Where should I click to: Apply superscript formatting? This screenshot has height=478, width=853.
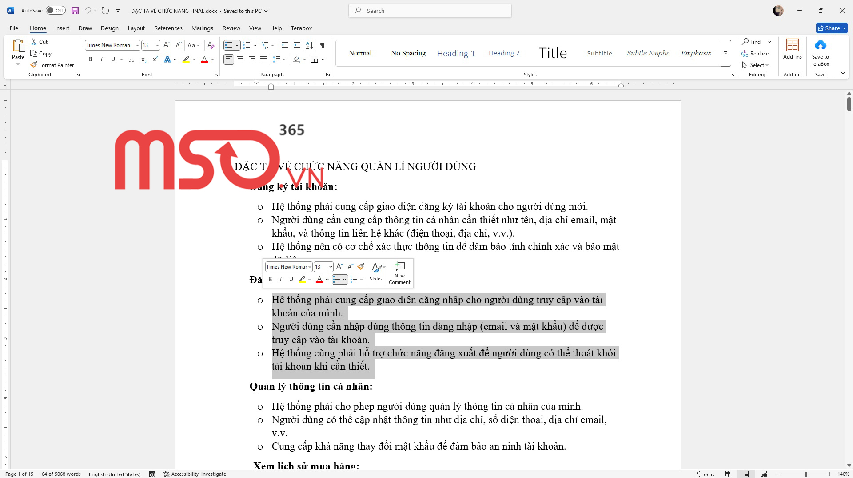pos(155,59)
